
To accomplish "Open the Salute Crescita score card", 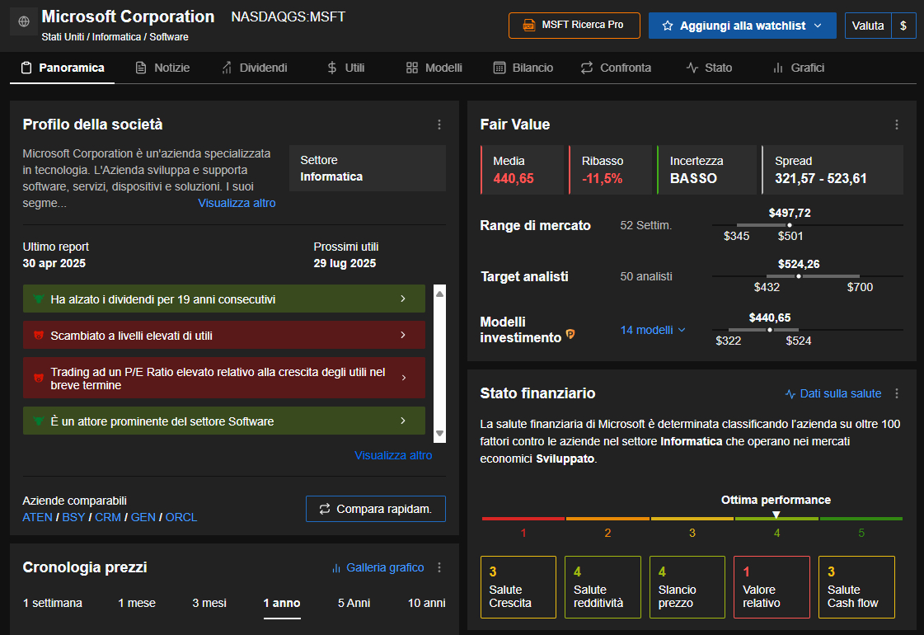I will 518,587.
